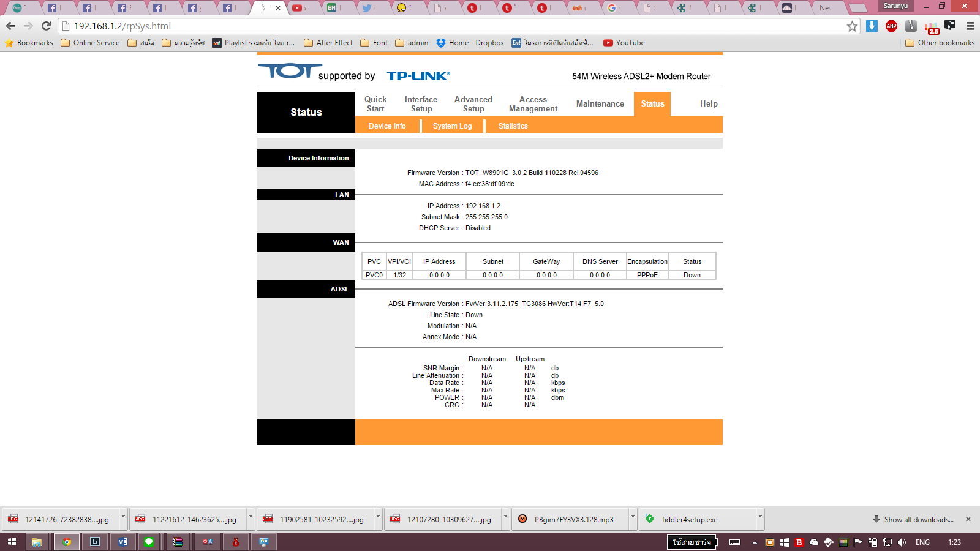980x551 pixels.
Task: Open the Interface Setup menu
Action: click(421, 104)
